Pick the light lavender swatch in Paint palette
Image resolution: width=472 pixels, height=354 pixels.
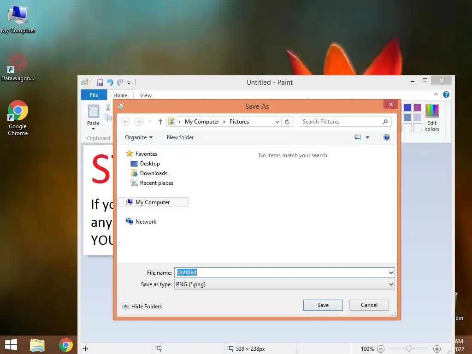(x=418, y=118)
